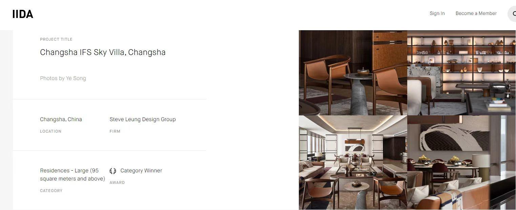This screenshot has height=210, width=516.
Task: Click the PROJECT TITLE label
Action: [56, 39]
